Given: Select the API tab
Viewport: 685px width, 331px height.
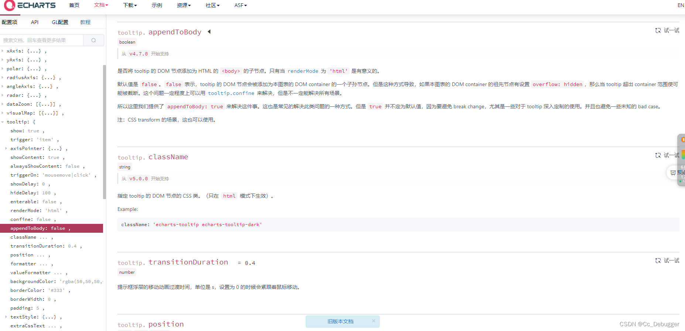Looking at the screenshot, I should click(35, 22).
